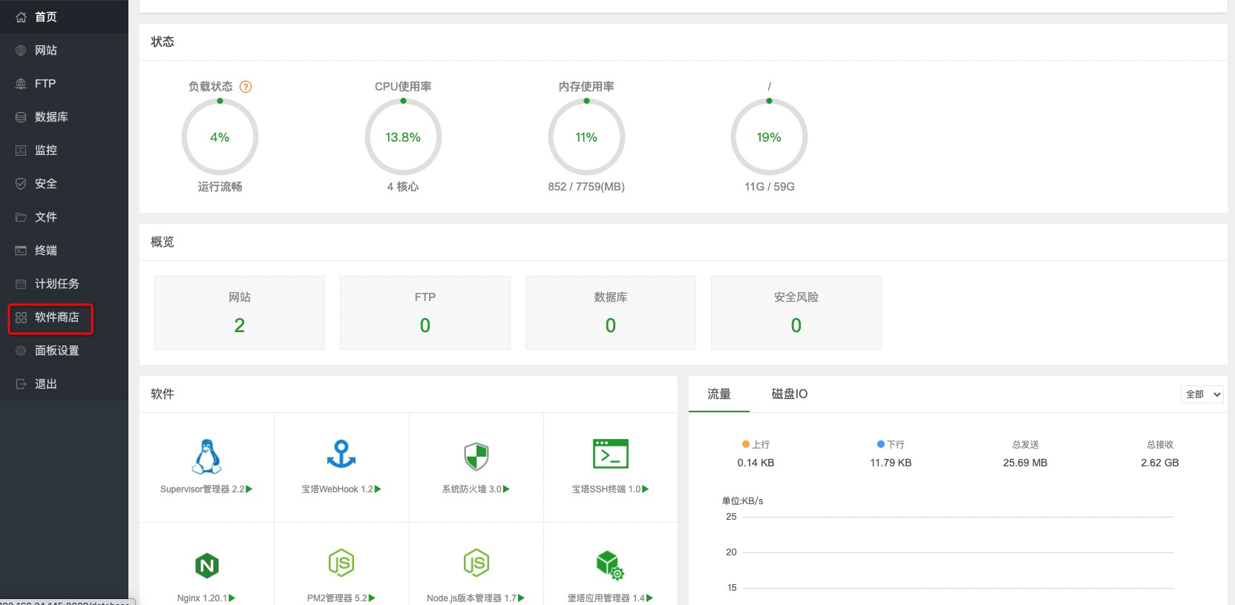Click the 总接收 2.62 GB value

(1160, 463)
